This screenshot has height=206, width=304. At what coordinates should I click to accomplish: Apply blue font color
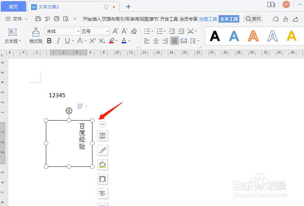click(124, 41)
